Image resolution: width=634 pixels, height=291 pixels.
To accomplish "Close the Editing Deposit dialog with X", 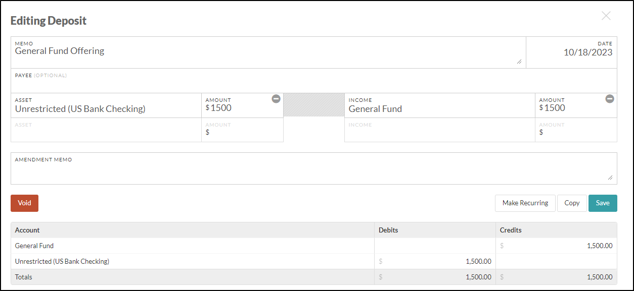I will [606, 16].
